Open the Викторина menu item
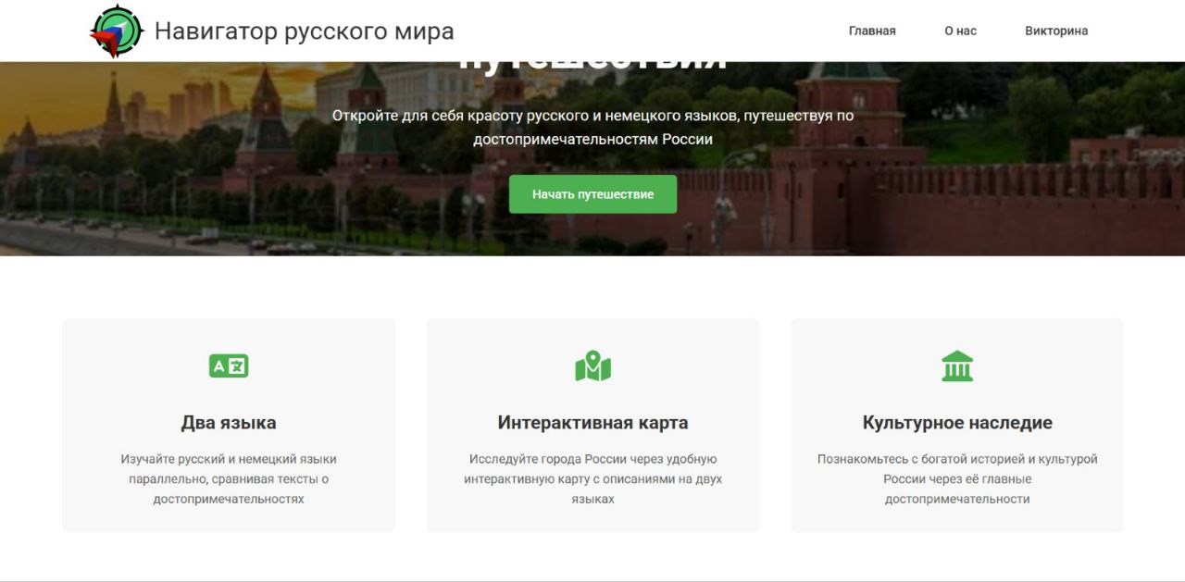This screenshot has height=582, width=1185. [x=1055, y=31]
